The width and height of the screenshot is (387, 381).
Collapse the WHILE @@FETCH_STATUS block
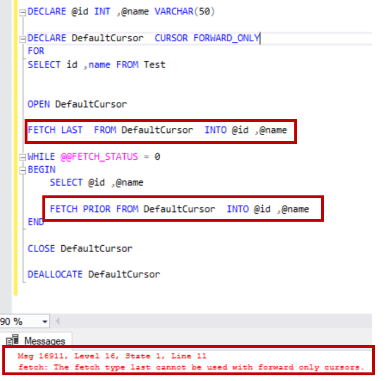tap(22, 157)
